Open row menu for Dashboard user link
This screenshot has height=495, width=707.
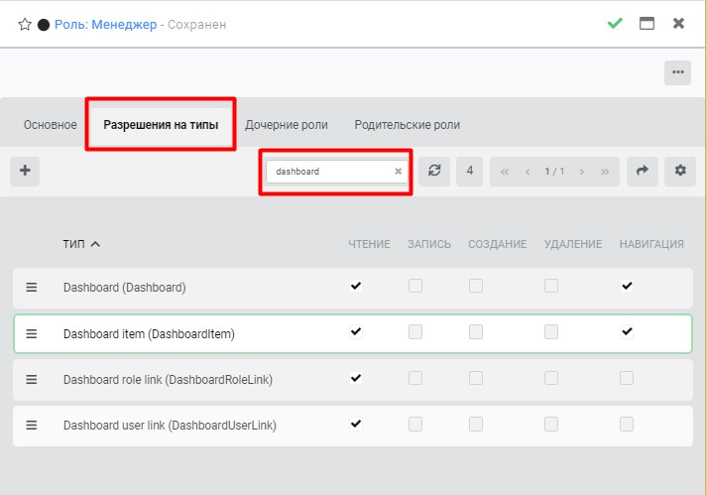[x=31, y=425]
